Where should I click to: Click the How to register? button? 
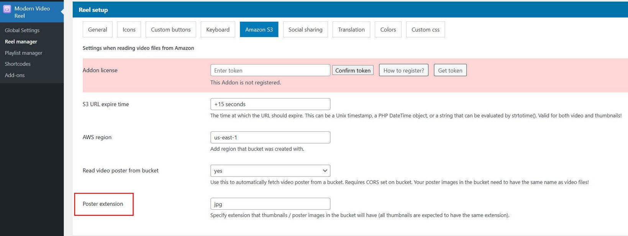coord(403,70)
